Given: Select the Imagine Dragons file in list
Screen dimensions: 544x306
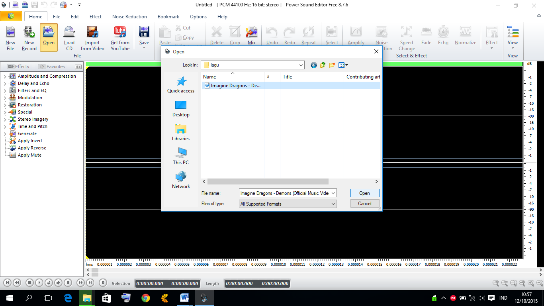Looking at the screenshot, I should [x=233, y=86].
